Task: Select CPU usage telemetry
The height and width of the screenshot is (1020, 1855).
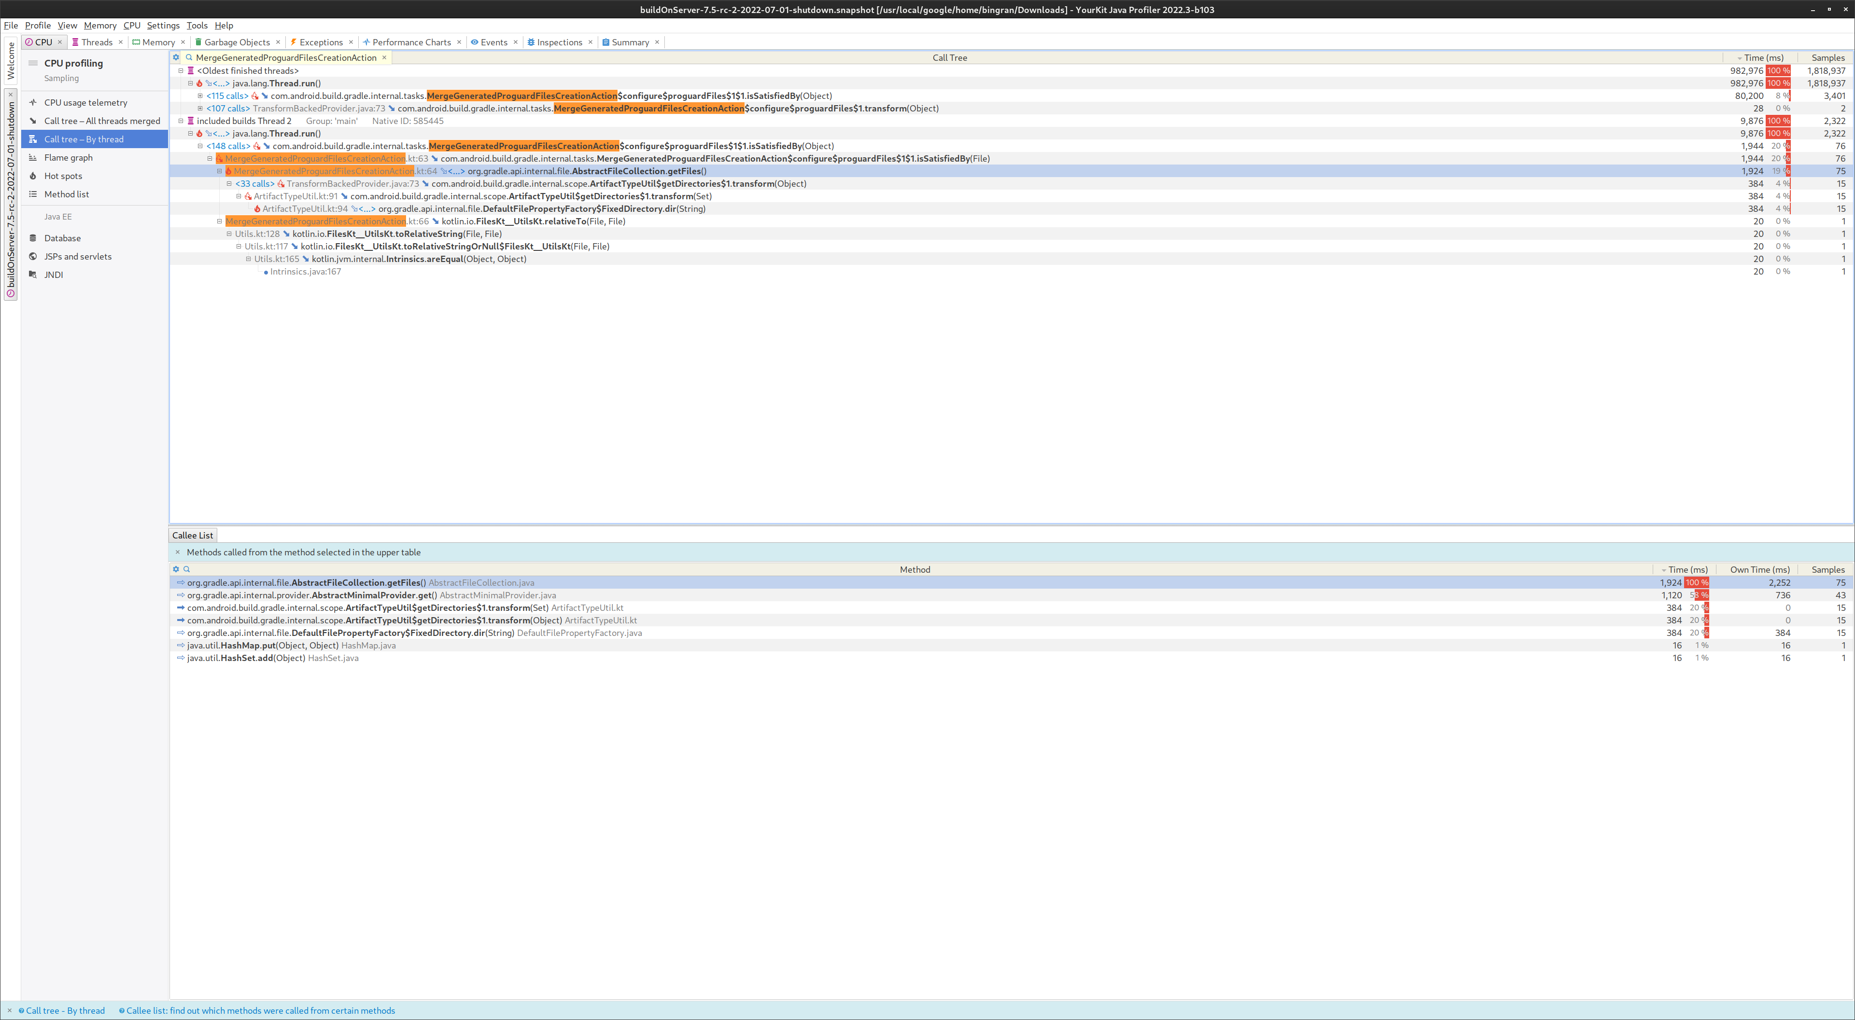Action: 85,102
